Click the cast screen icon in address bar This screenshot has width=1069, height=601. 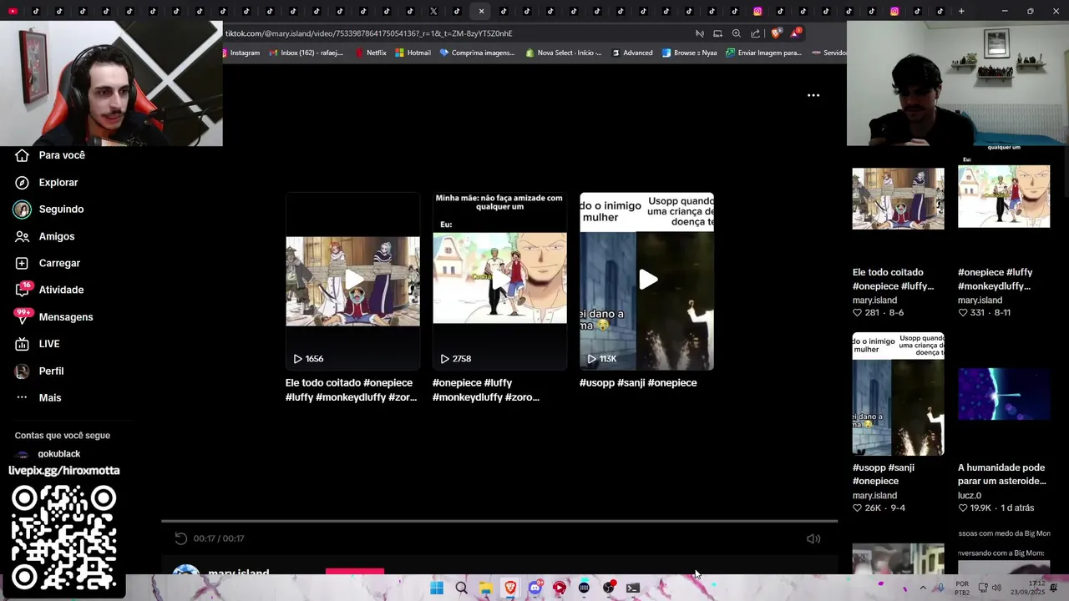(x=717, y=33)
